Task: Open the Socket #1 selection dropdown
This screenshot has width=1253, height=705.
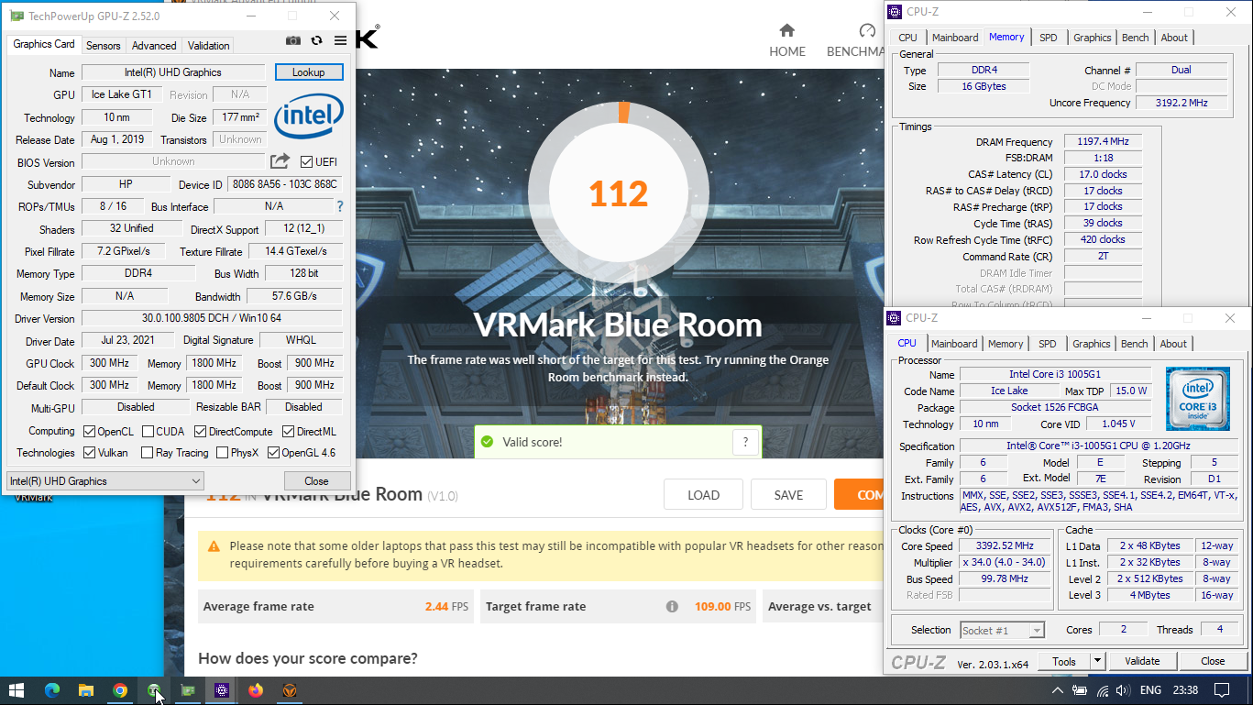Action: click(x=1002, y=630)
